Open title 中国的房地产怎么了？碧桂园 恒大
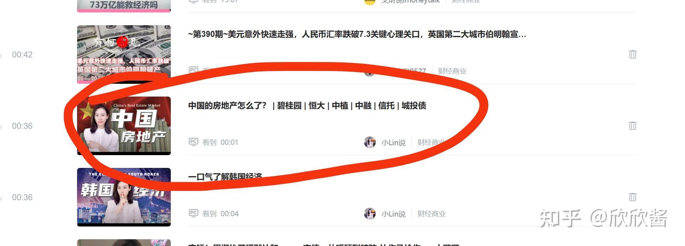 [x=307, y=105]
